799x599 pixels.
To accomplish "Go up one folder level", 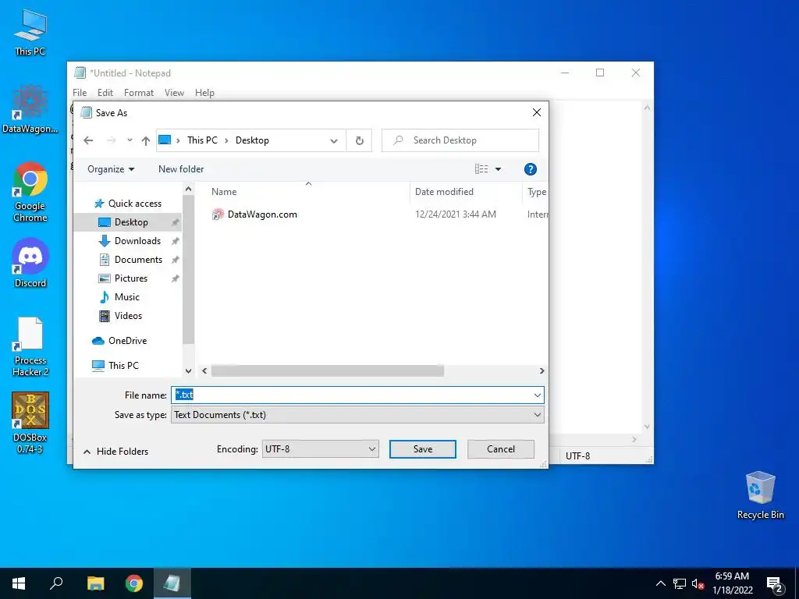I will pyautogui.click(x=146, y=140).
